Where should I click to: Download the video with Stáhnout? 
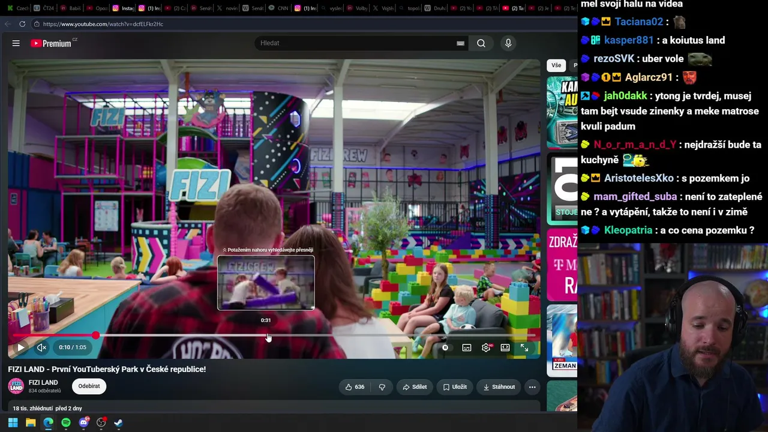(x=499, y=387)
